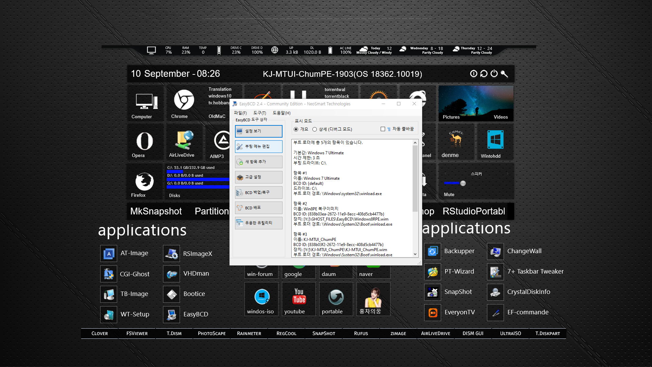Open the portable shortcut tile
Viewport: 652px width, 367px height.
click(336, 299)
